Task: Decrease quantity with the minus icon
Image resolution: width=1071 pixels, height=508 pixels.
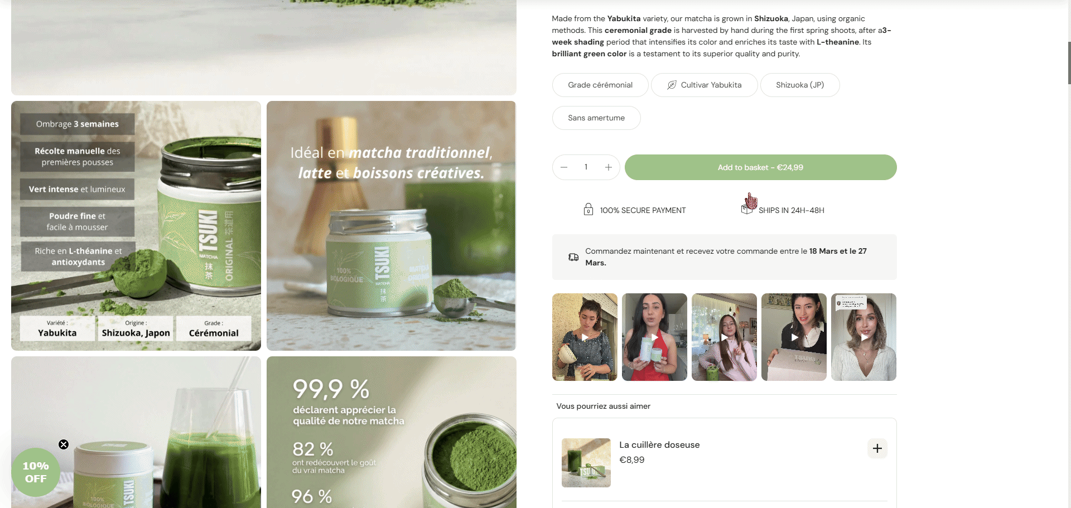Action: (564, 167)
